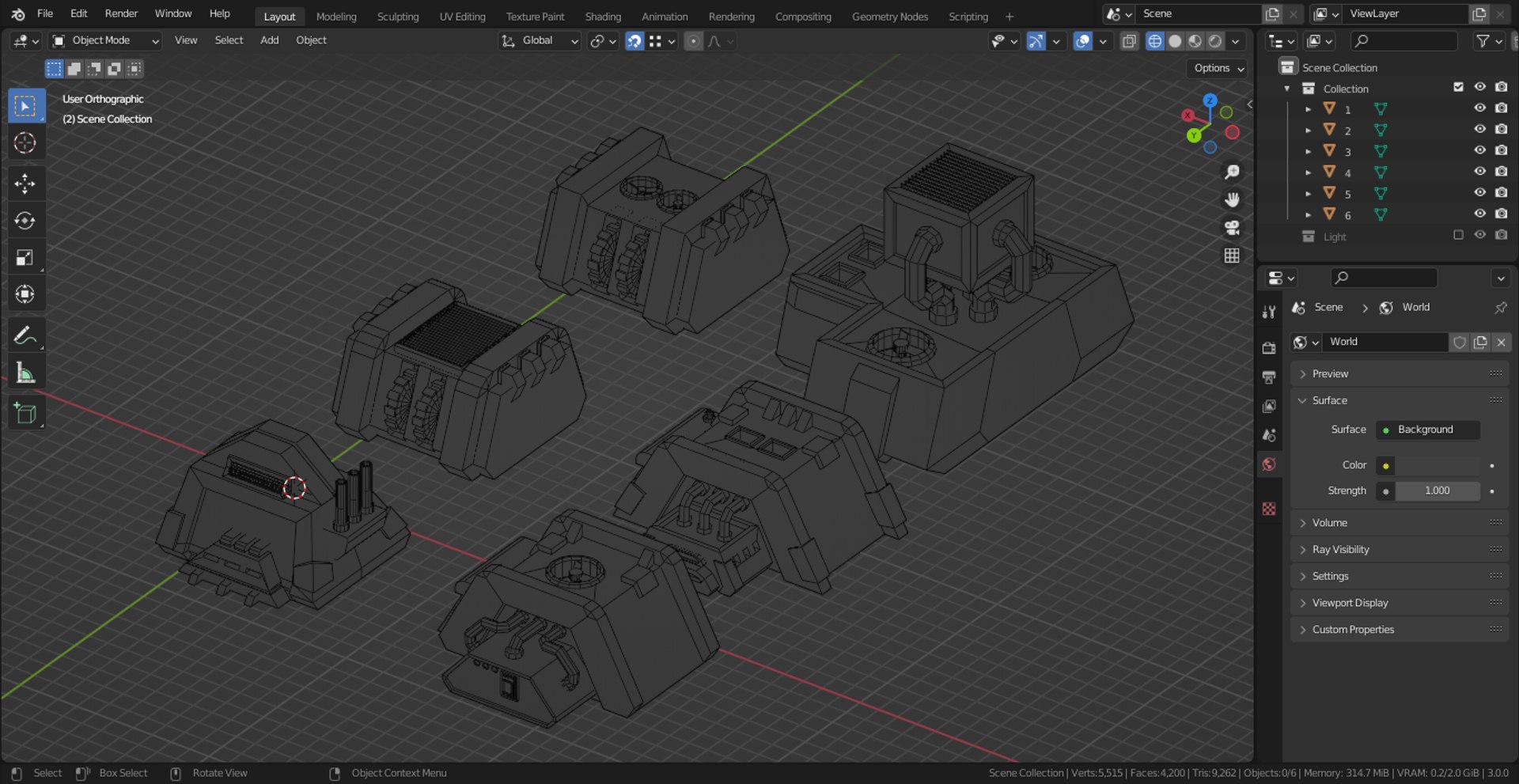Disable object 5 in renders
The width and height of the screenshot is (1519, 784).
(1501, 192)
